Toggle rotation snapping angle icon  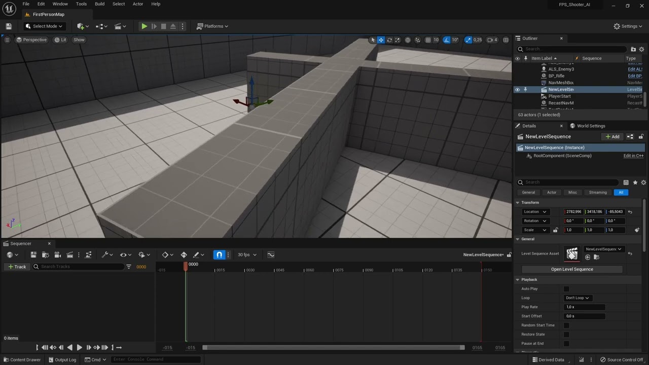(446, 40)
